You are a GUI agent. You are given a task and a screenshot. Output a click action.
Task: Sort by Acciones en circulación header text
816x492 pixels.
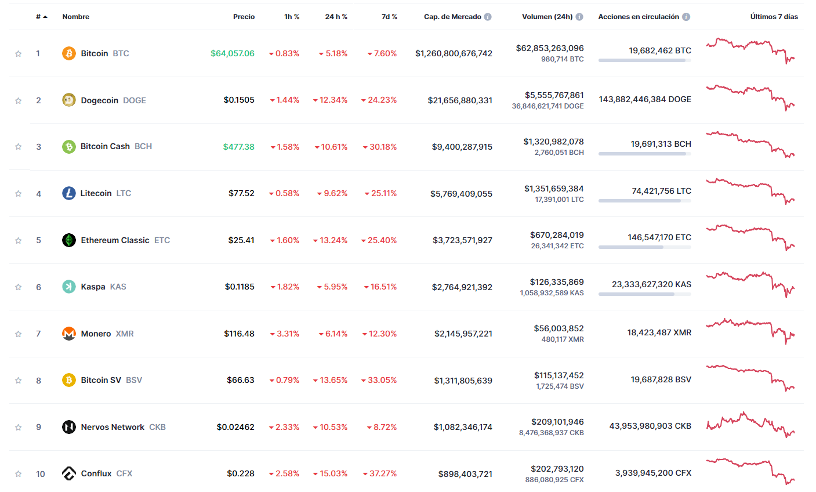tap(639, 17)
